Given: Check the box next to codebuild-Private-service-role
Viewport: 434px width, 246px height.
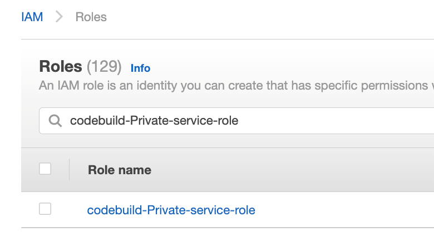Looking at the screenshot, I should click(45, 209).
